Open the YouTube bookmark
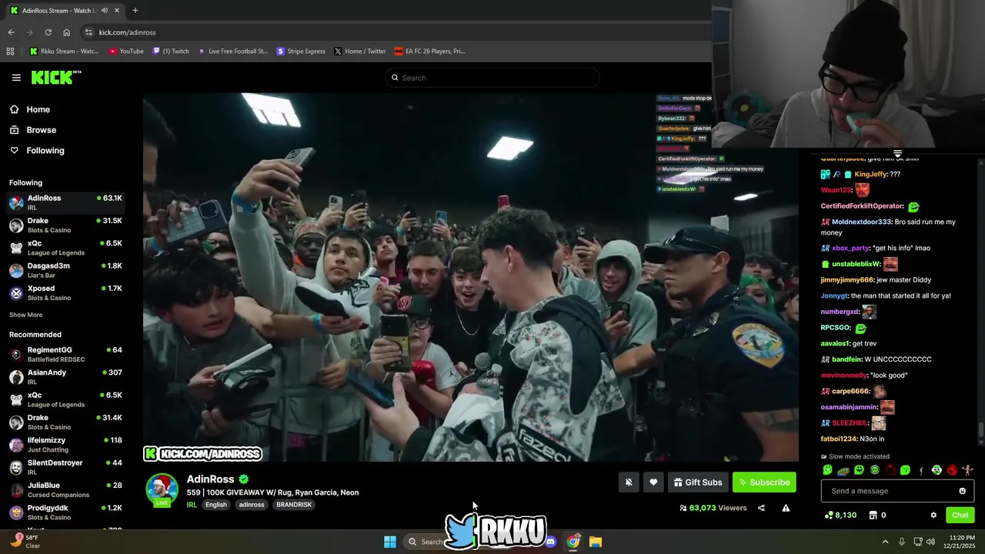This screenshot has width=985, height=554. [126, 51]
